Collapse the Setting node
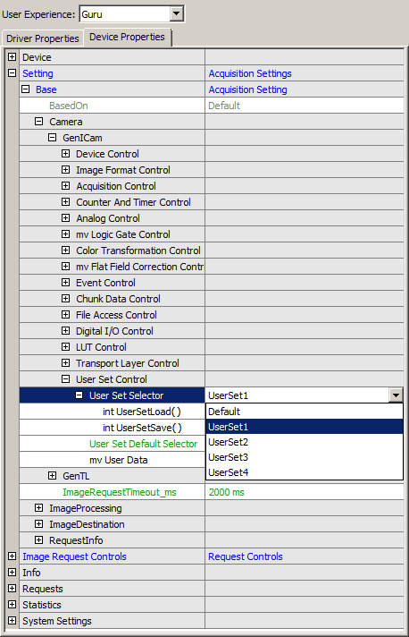Screen dimensions: 409x637 pyautogui.click(x=13, y=73)
